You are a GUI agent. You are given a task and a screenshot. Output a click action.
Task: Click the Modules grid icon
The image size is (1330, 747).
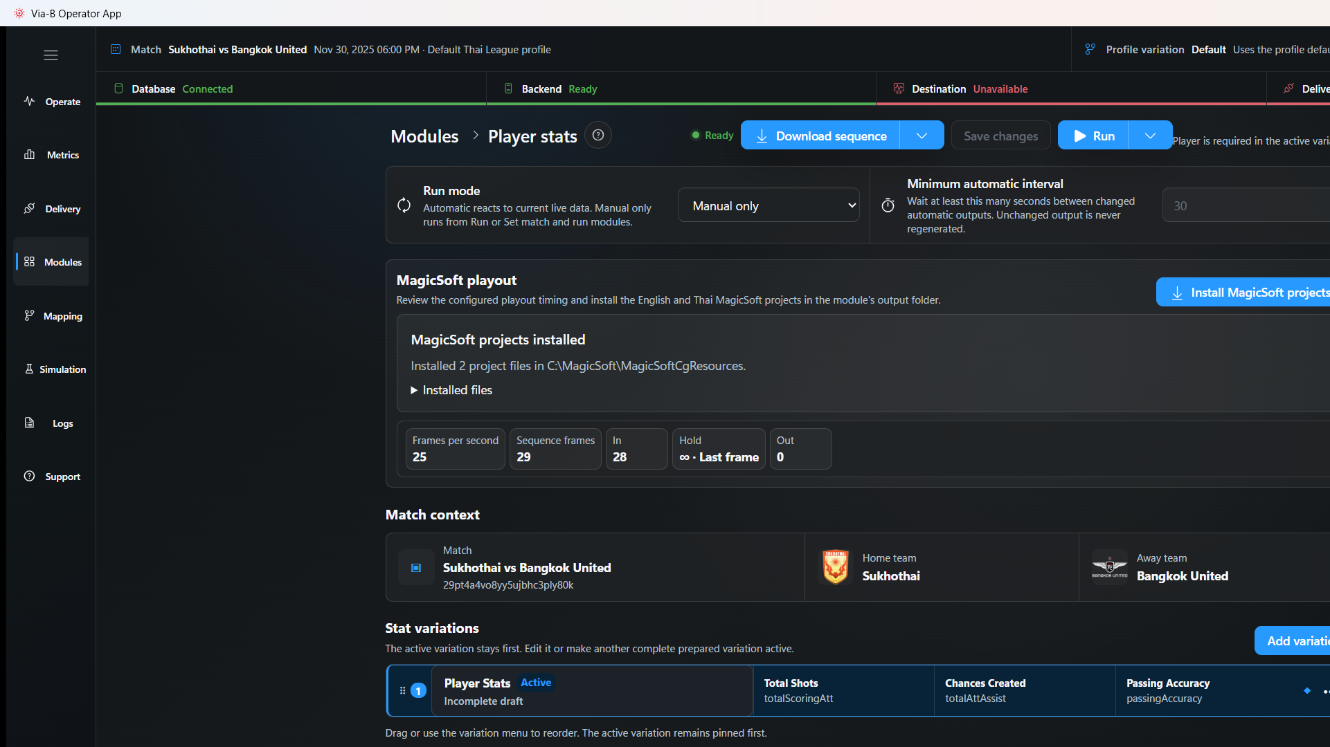tap(29, 261)
